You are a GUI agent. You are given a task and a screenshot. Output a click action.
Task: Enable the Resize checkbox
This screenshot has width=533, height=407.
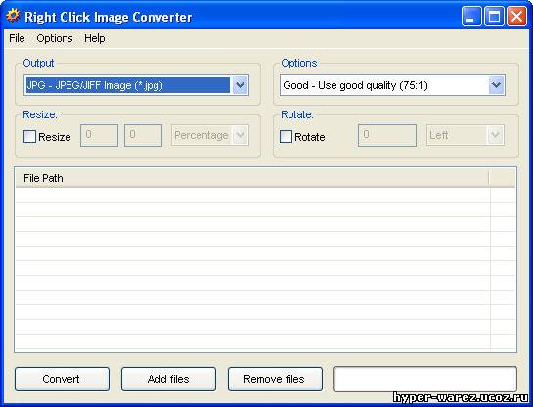click(x=29, y=137)
